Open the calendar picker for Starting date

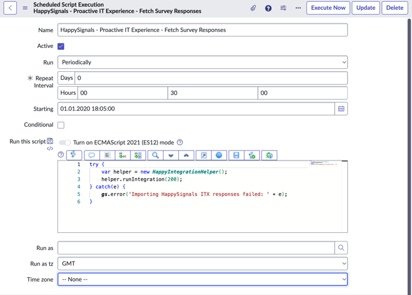[x=341, y=109]
